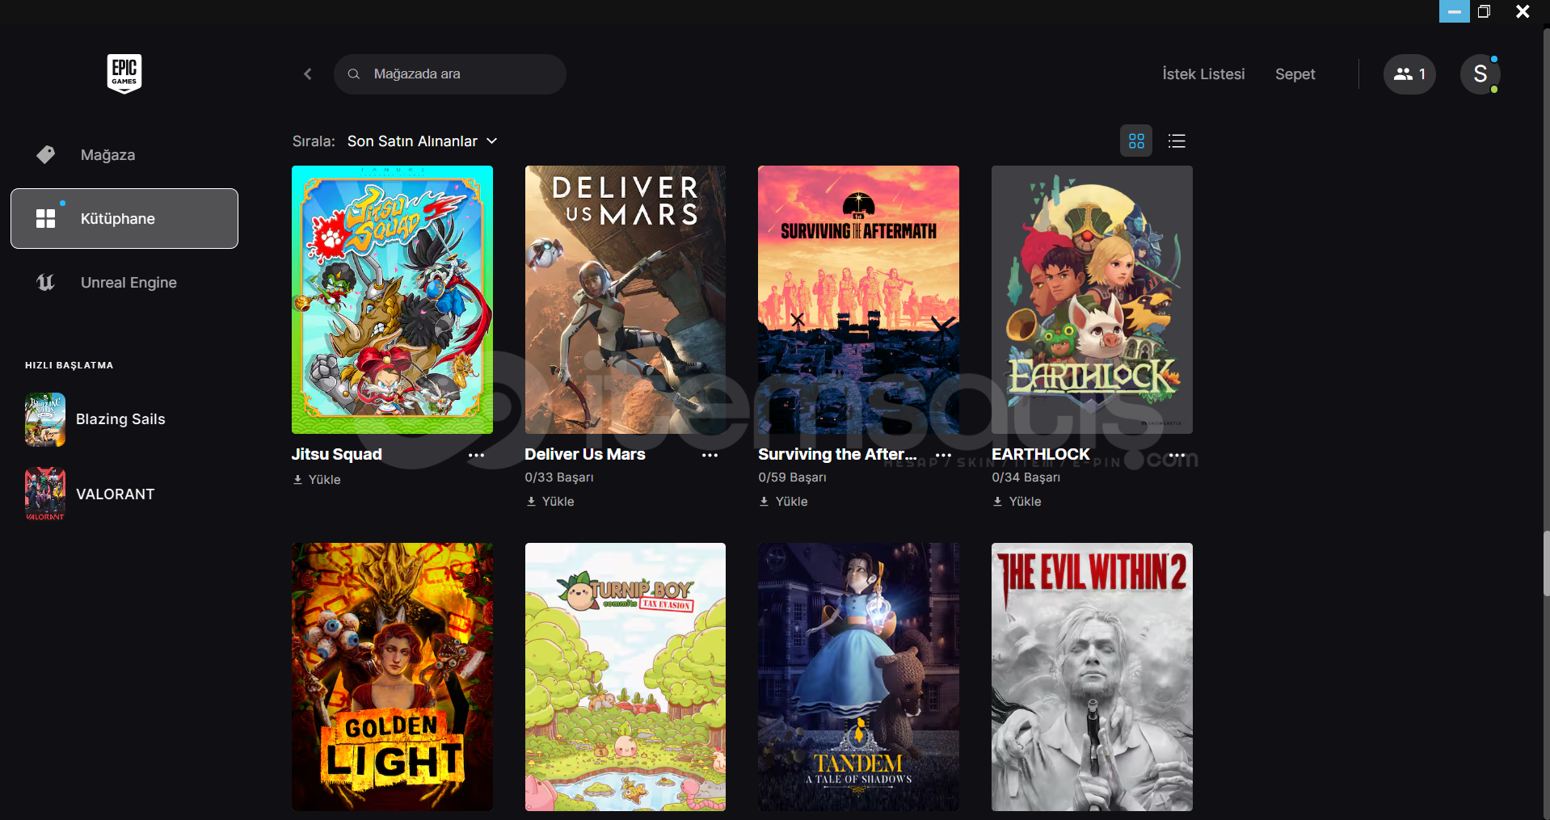Open EARTHLOCK cover art
Image resolution: width=1550 pixels, height=820 pixels.
(1092, 300)
